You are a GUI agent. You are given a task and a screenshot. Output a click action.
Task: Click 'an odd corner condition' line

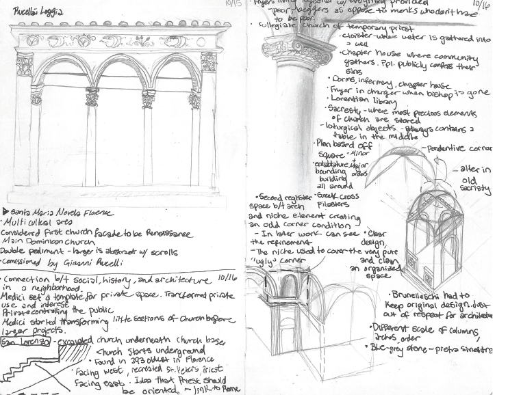[299, 226]
